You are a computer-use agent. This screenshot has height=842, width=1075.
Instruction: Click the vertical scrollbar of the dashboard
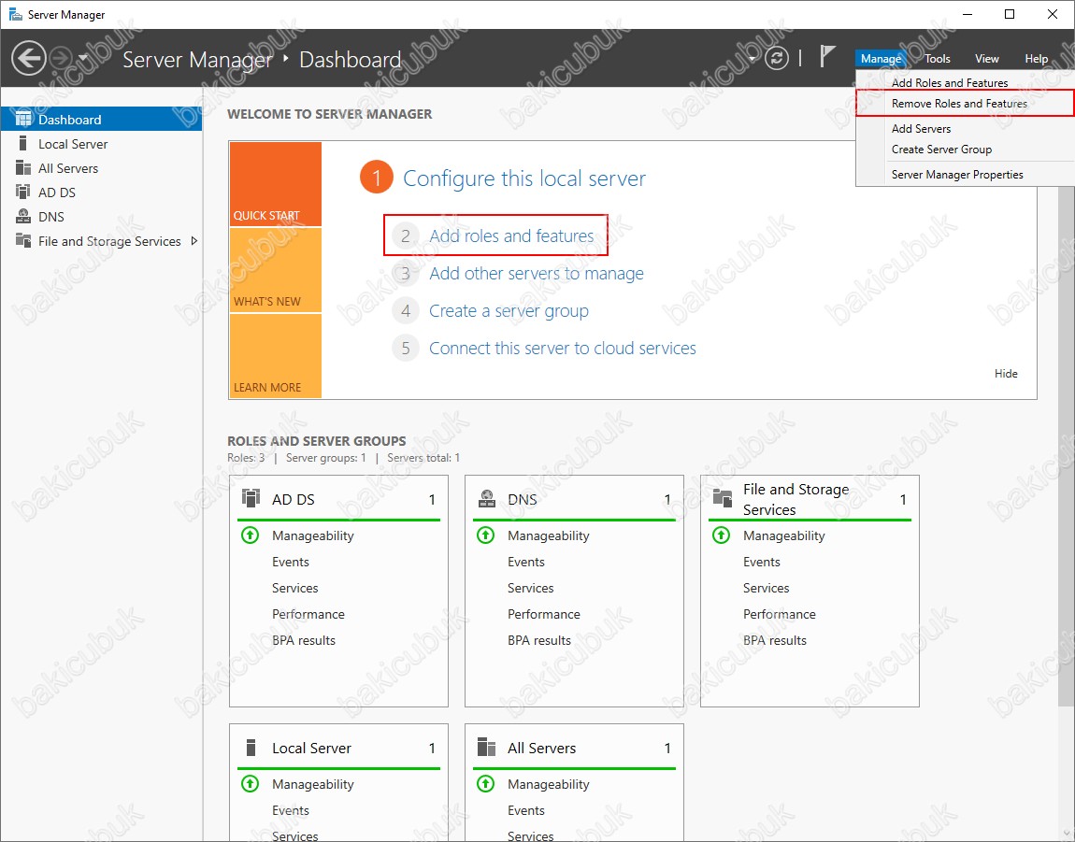point(1066,467)
